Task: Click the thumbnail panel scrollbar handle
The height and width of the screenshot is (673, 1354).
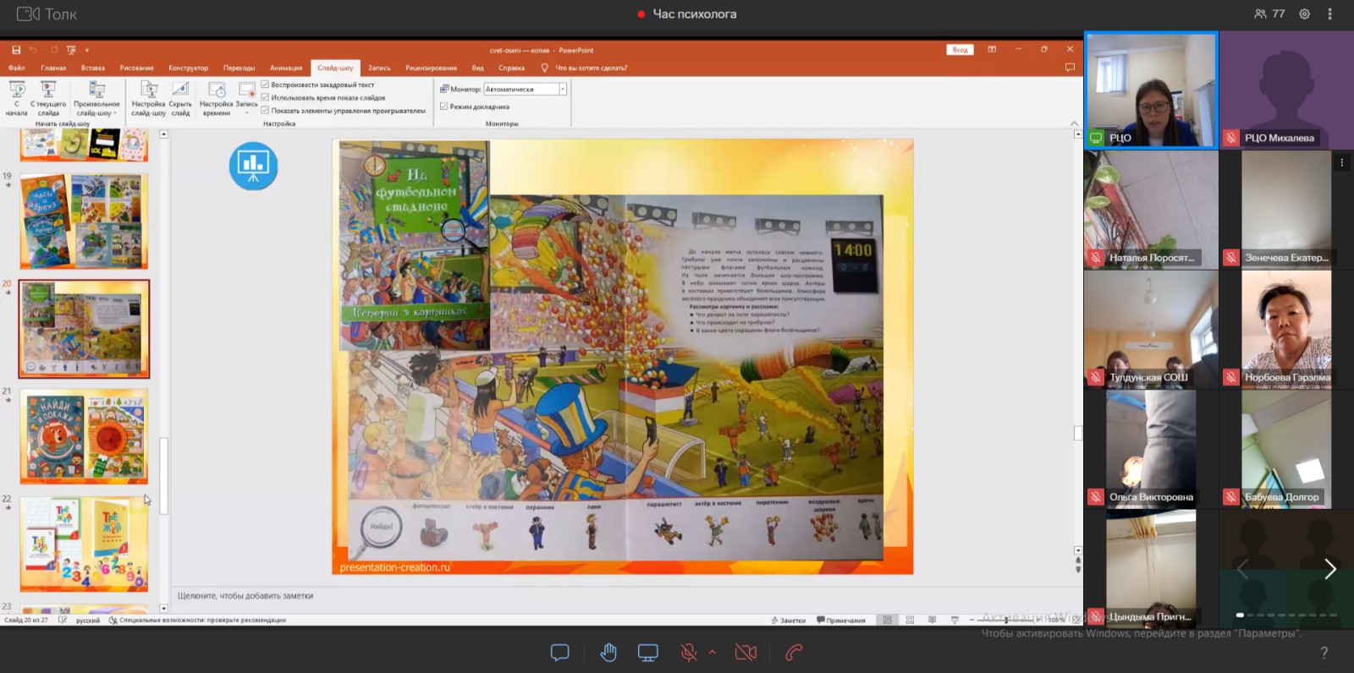Action: 163,476
